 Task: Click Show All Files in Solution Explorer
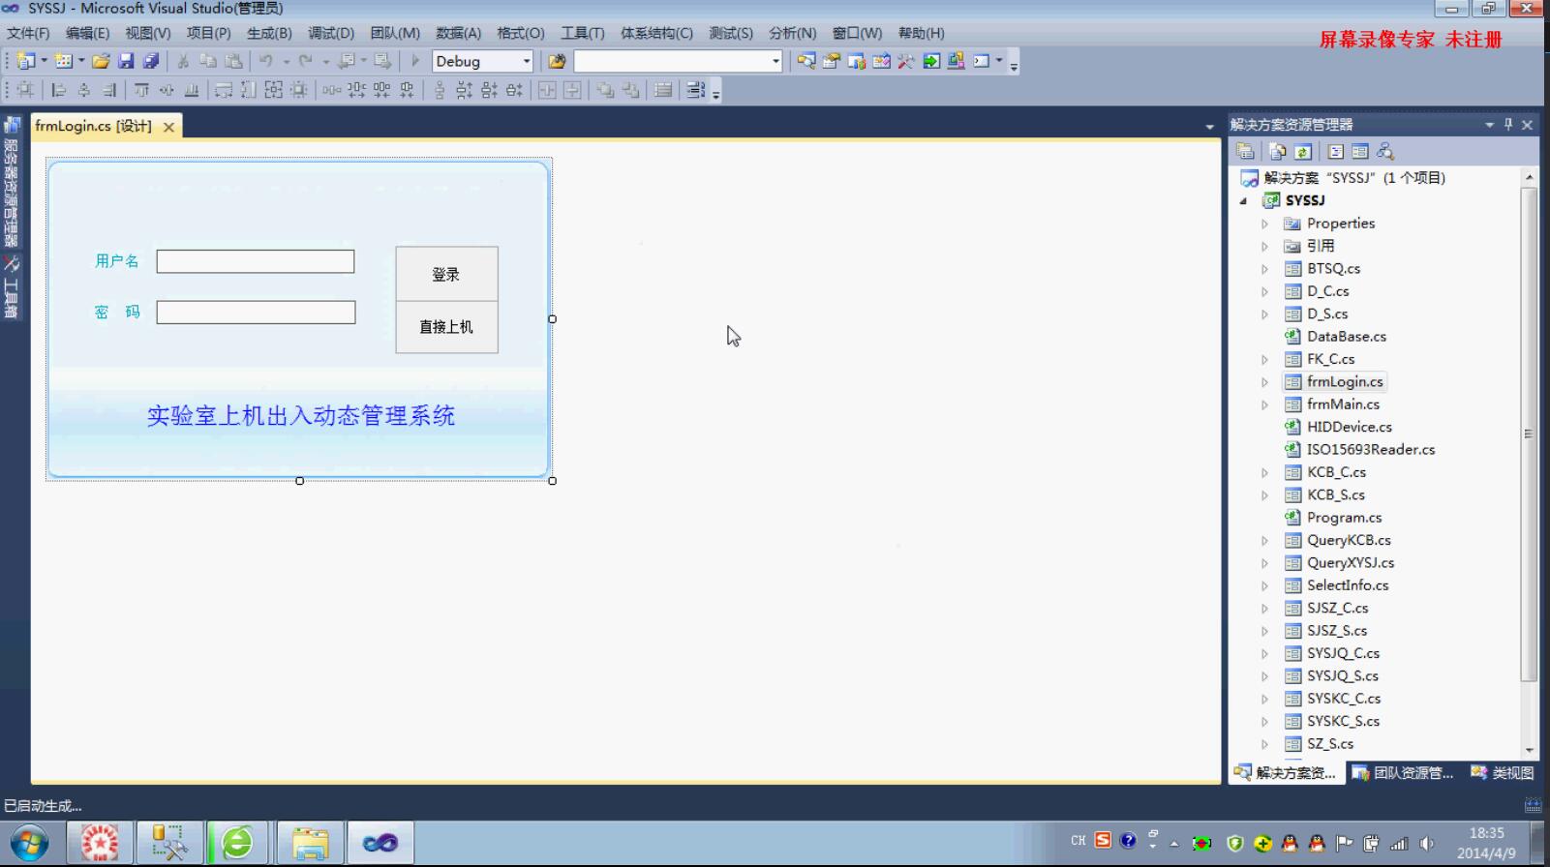click(1278, 152)
